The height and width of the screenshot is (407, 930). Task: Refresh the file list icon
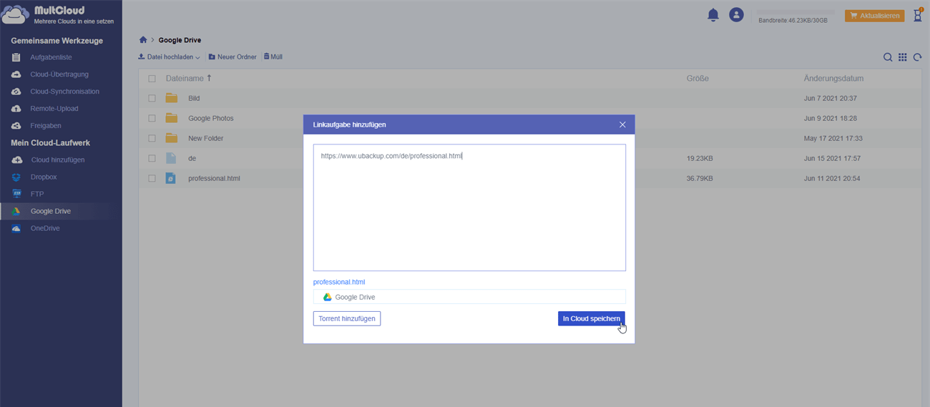[x=918, y=57]
